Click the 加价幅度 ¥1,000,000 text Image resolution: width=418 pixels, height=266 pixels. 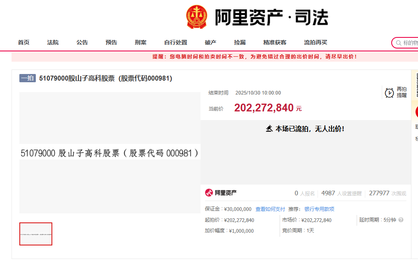point(229,231)
